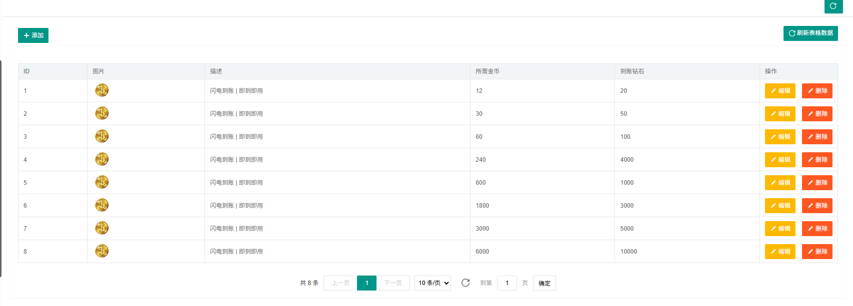This screenshot has width=853, height=306.
Task: Edit the row with ID 7
Action: click(x=779, y=229)
